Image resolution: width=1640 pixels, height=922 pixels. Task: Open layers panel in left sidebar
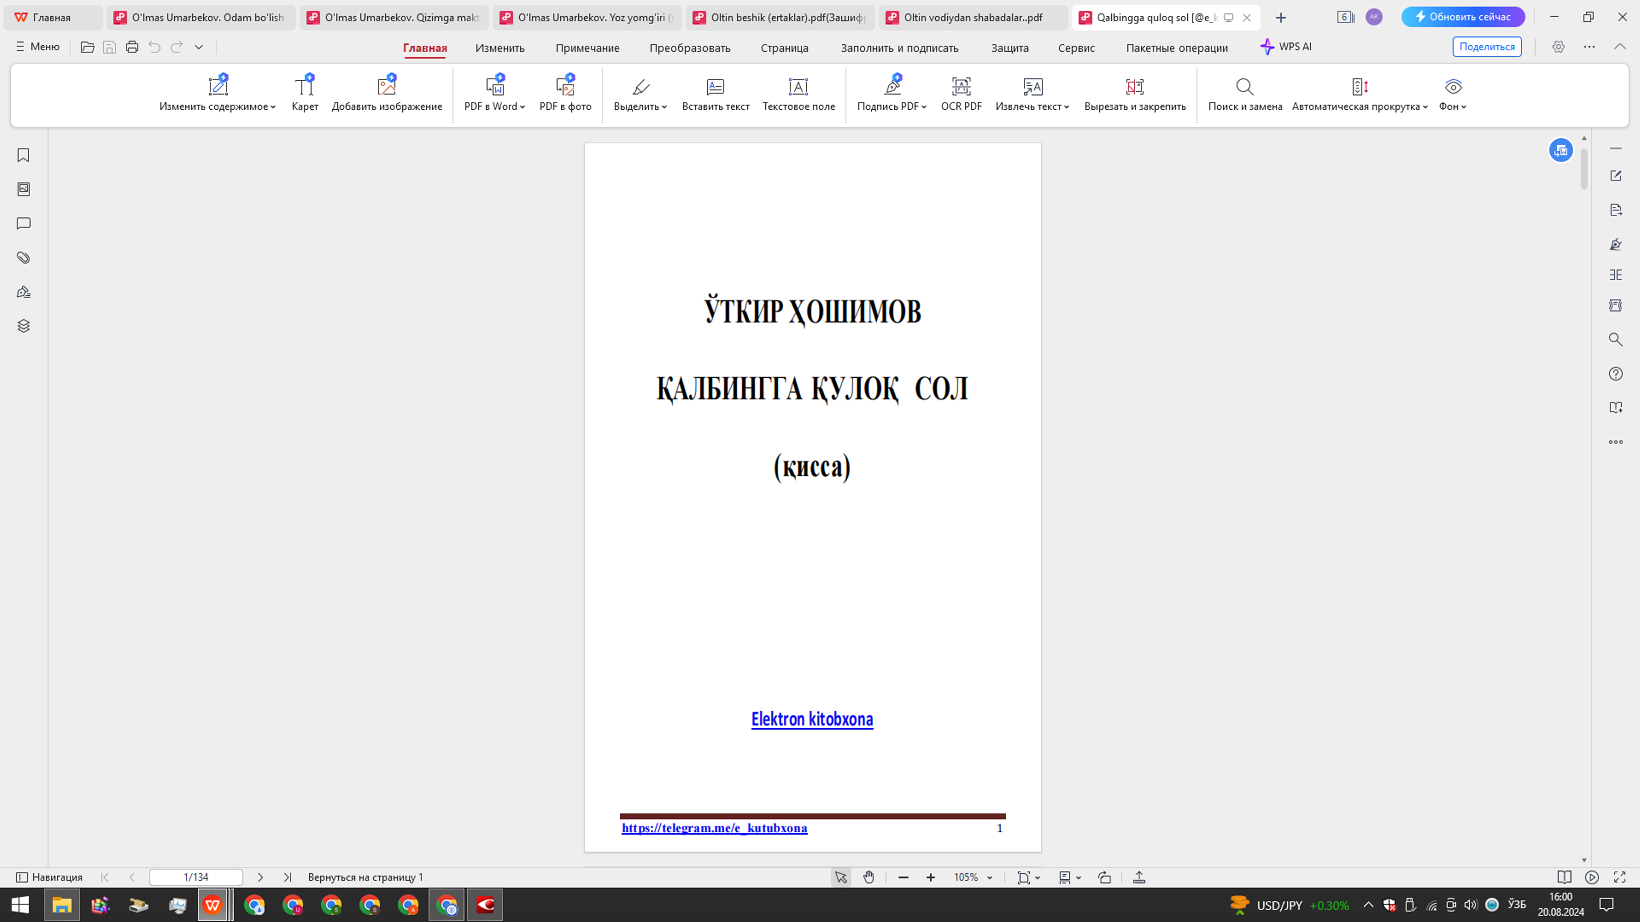(23, 326)
